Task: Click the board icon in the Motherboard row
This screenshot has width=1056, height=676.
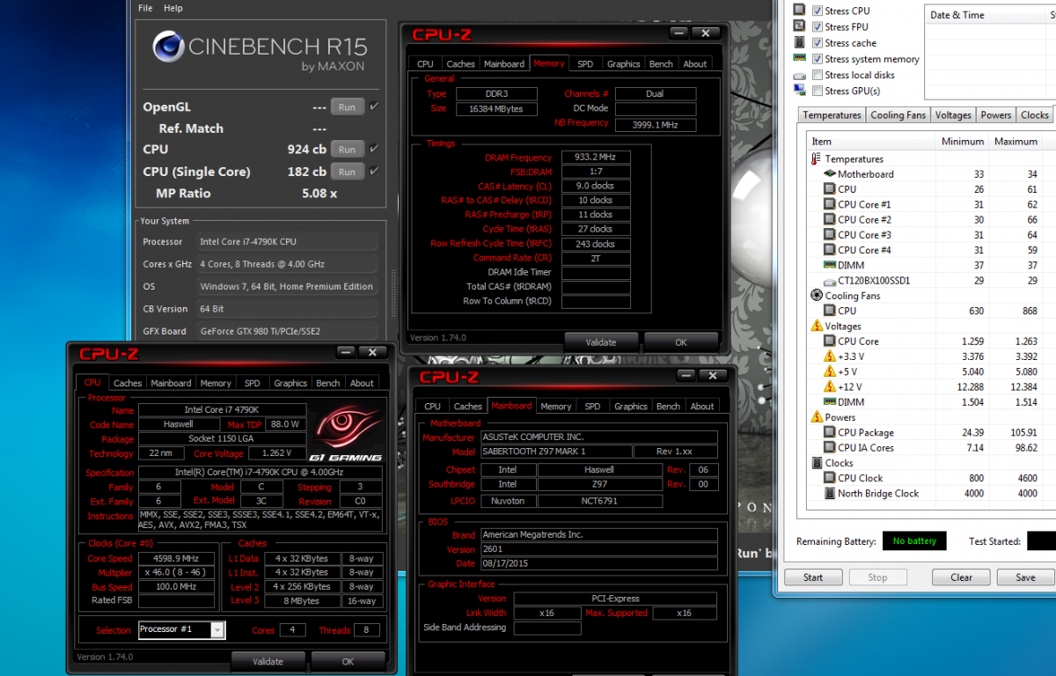Action: click(829, 174)
